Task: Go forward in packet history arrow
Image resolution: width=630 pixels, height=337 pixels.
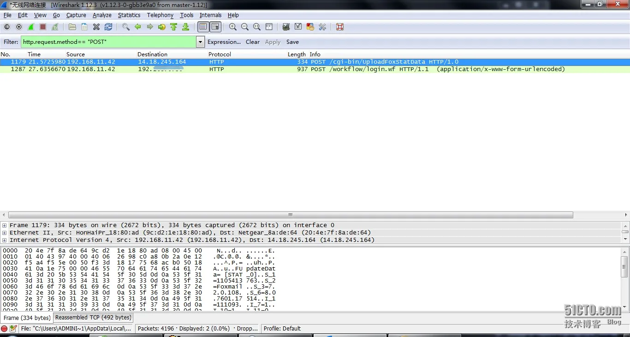Action: click(x=149, y=27)
